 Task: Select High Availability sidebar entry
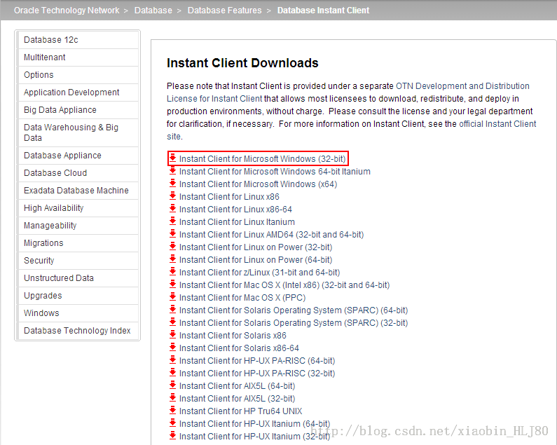tap(54, 208)
